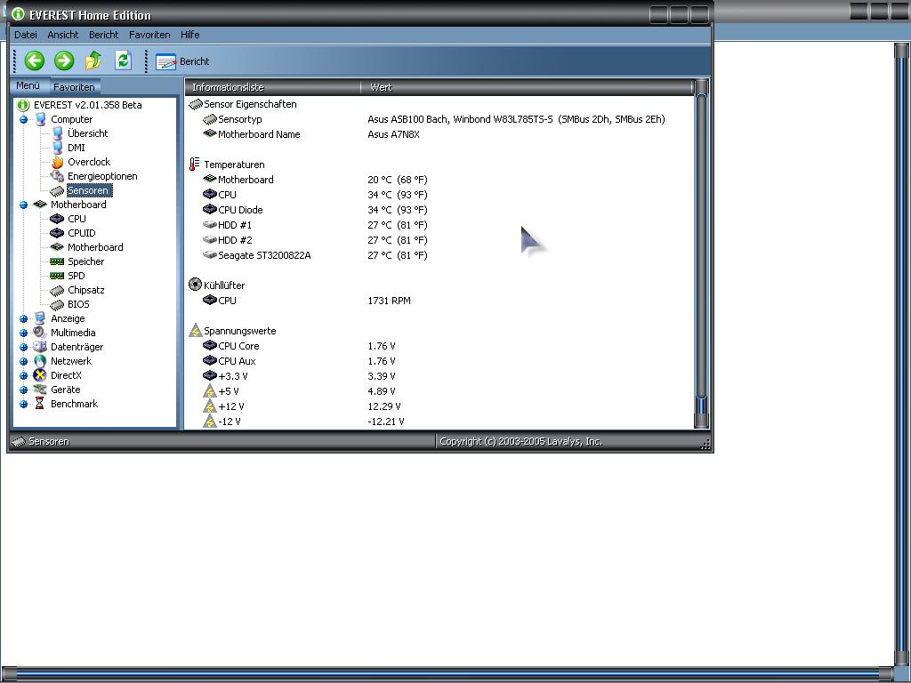Image resolution: width=911 pixels, height=683 pixels.
Task: Select Übersicht in the tree
Action: [x=88, y=133]
